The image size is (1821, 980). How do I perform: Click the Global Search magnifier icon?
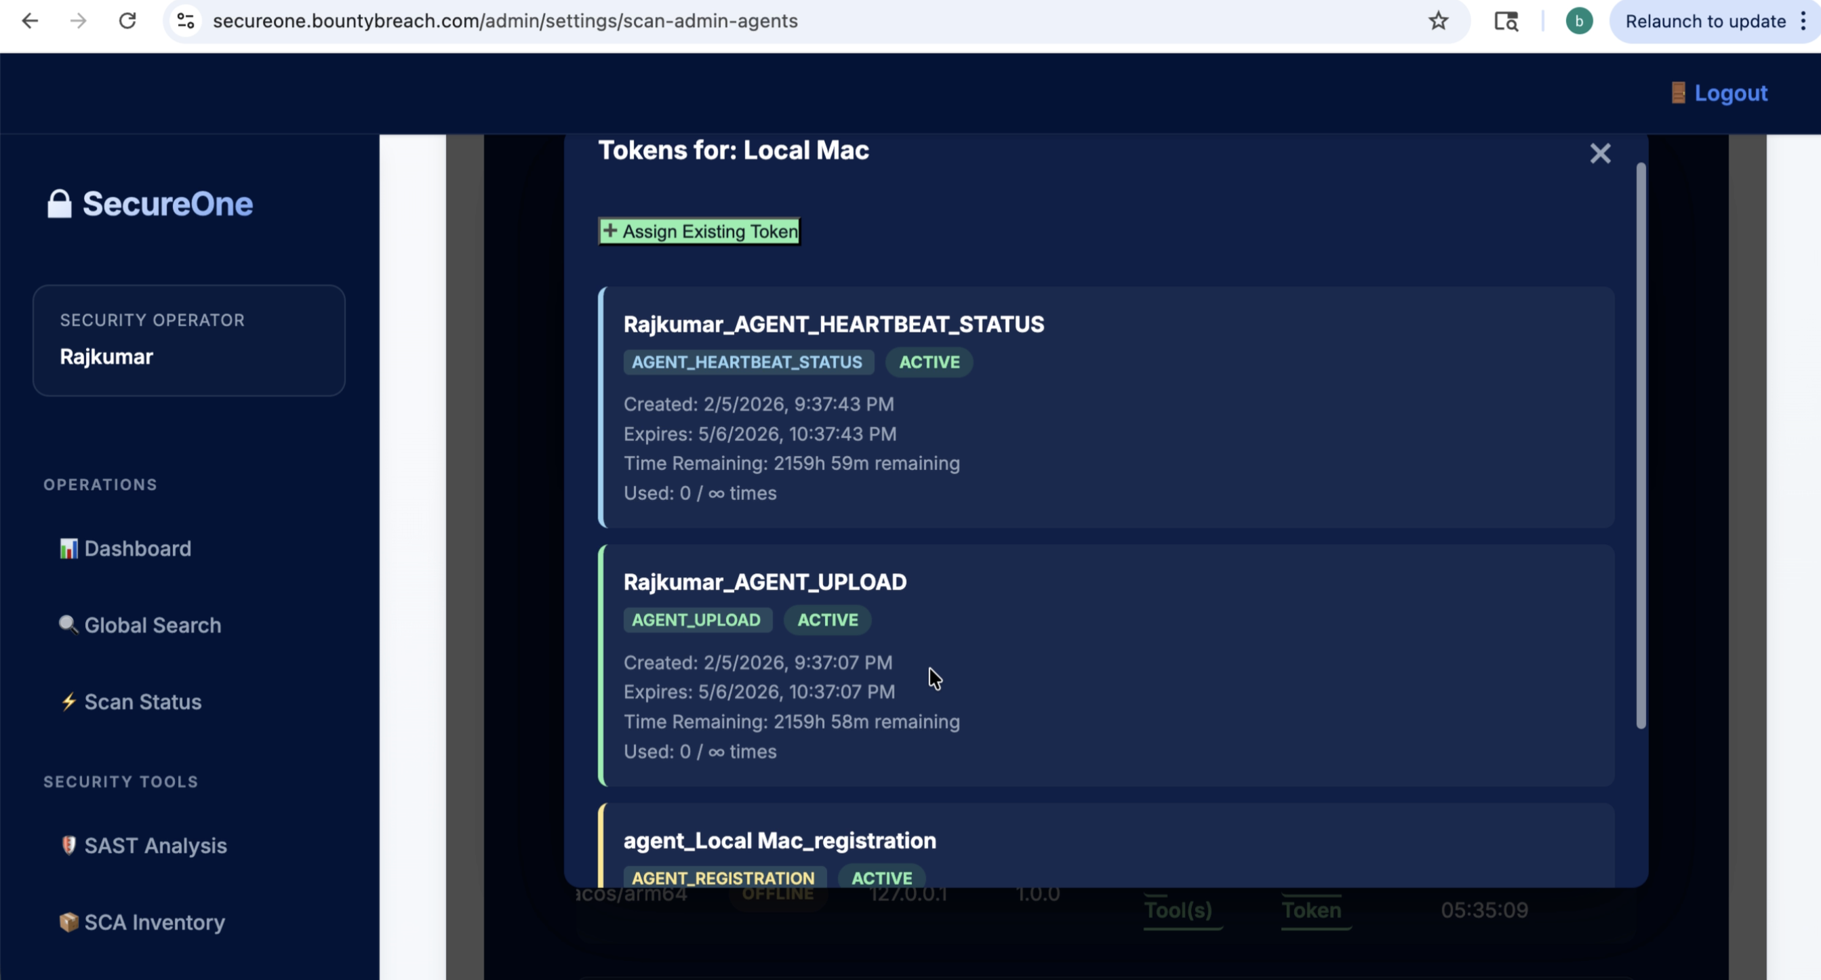coord(68,625)
